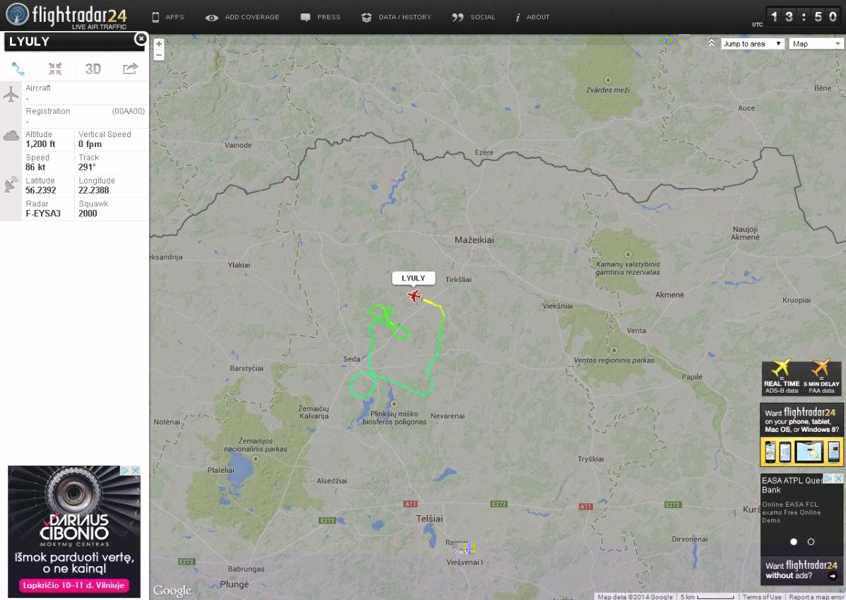Click the red LYULY aircraft on map
Viewport: 846px width, 600px height.
[x=414, y=295]
